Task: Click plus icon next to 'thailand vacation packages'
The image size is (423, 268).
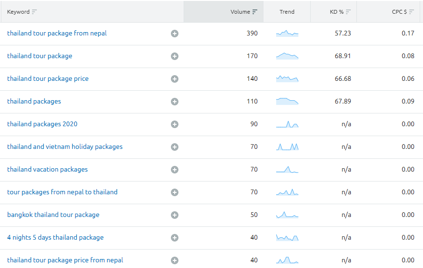Action: click(175, 170)
